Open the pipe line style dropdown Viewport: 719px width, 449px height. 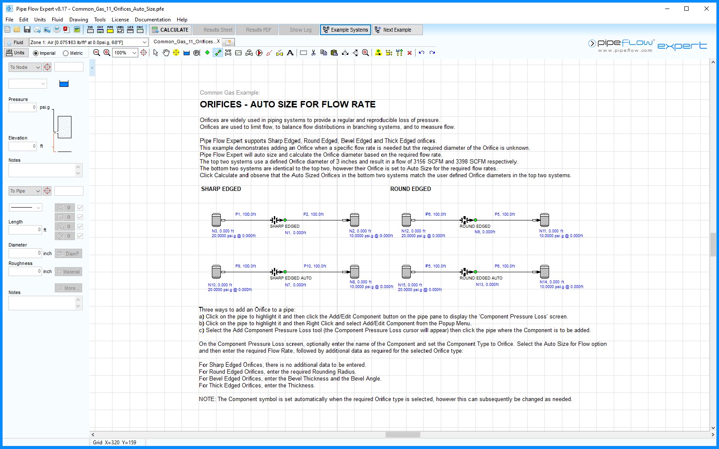pyautogui.click(x=25, y=208)
